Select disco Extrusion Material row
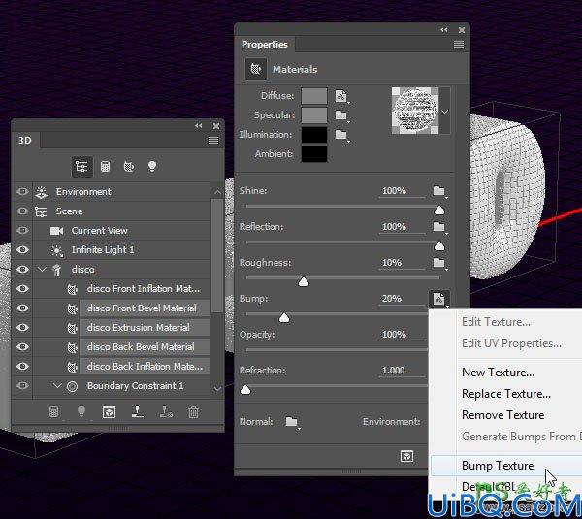The height and width of the screenshot is (519, 582). 144,328
